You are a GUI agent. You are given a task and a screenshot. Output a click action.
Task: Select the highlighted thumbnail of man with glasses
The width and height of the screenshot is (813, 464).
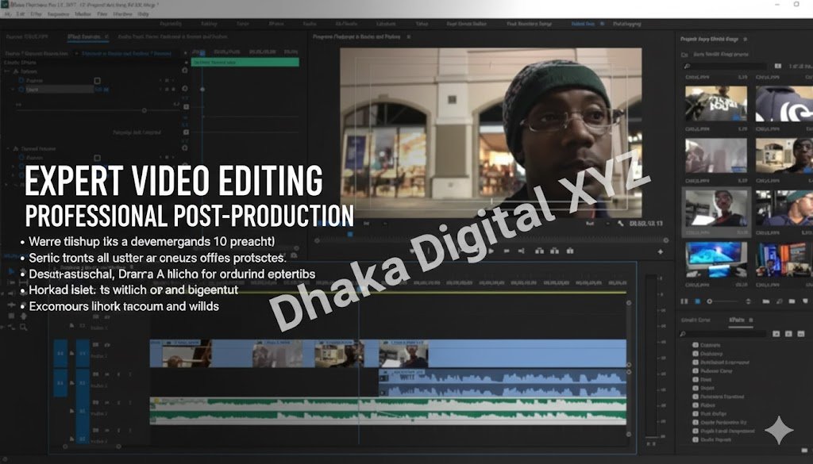(x=716, y=208)
